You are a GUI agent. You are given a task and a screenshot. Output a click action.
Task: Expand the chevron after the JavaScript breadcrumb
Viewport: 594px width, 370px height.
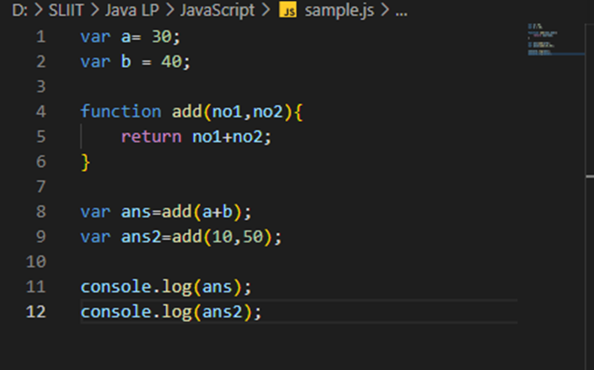click(266, 10)
